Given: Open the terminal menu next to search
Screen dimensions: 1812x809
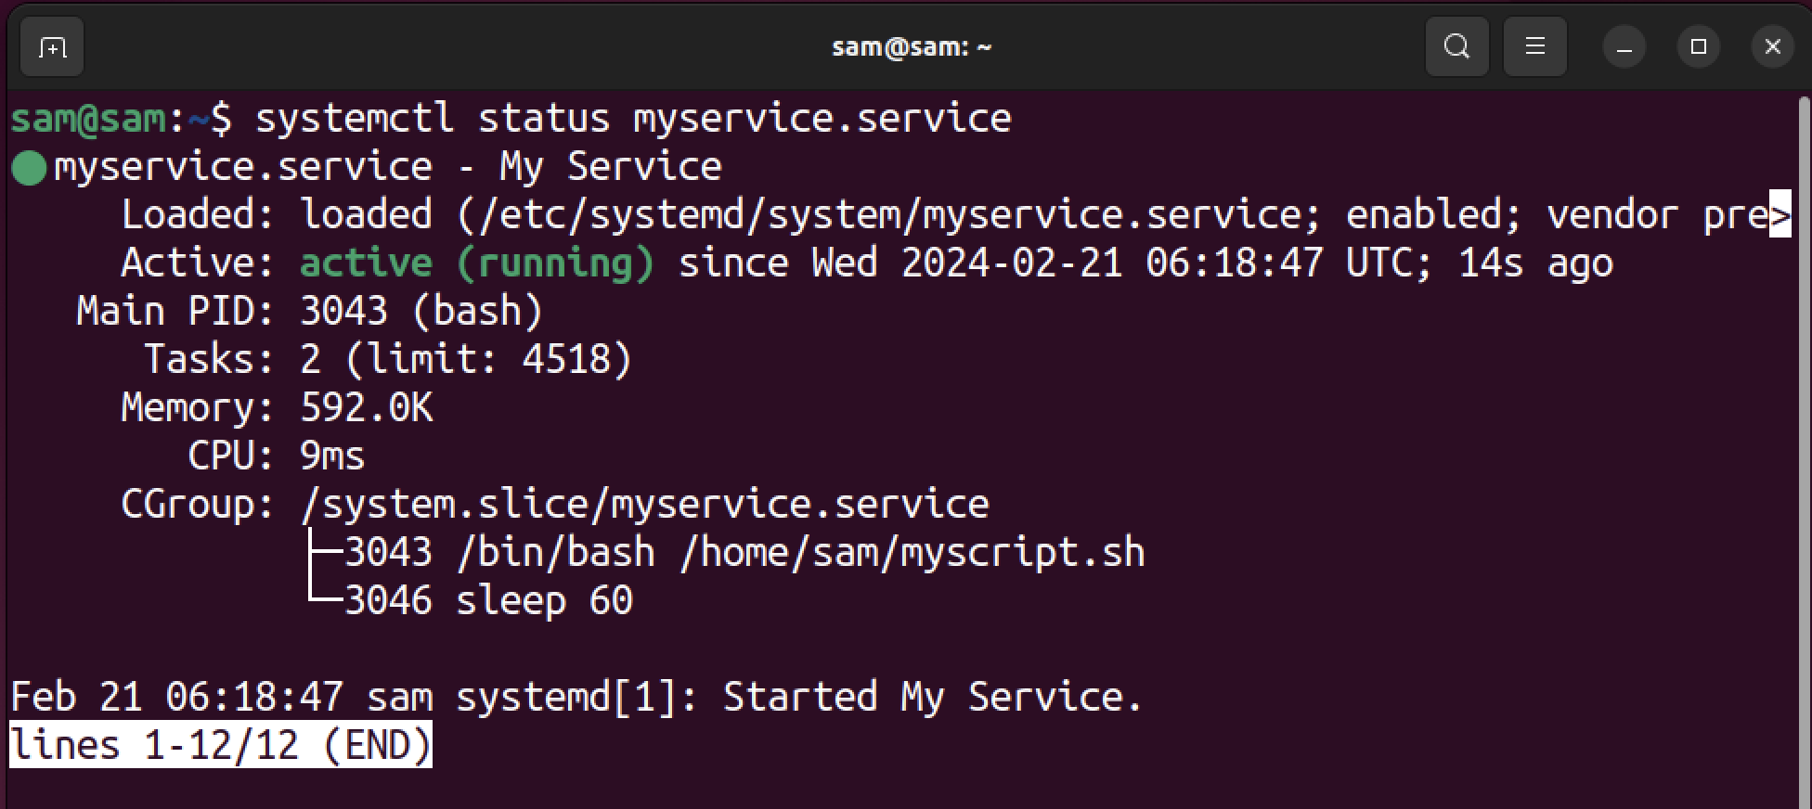Looking at the screenshot, I should (1534, 45).
